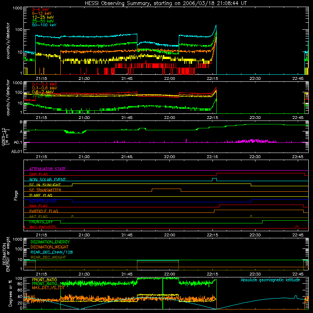
Task: Click the Degrees or % axis title
Action: click(10, 293)
